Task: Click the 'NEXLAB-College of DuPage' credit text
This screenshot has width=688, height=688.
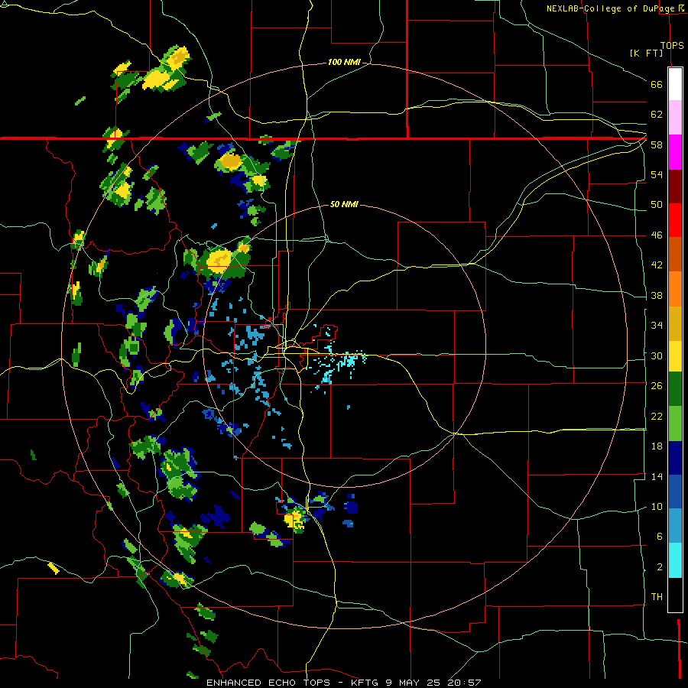Action: (612, 8)
